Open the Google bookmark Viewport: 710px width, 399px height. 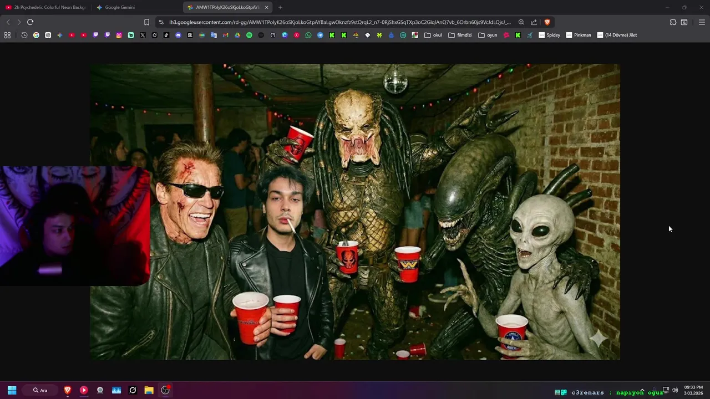point(36,35)
